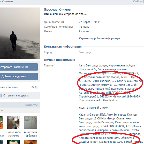The width and height of the screenshot is (144, 144).
Task: Open Корыта Белгород group link
Action: pyautogui.click(x=90, y=138)
